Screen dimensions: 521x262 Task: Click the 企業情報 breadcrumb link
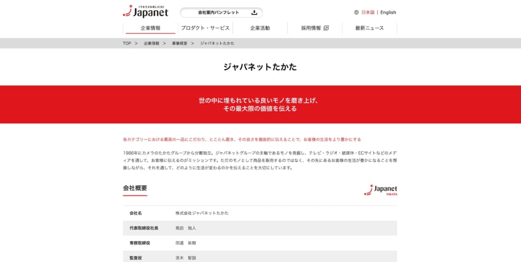152,44
